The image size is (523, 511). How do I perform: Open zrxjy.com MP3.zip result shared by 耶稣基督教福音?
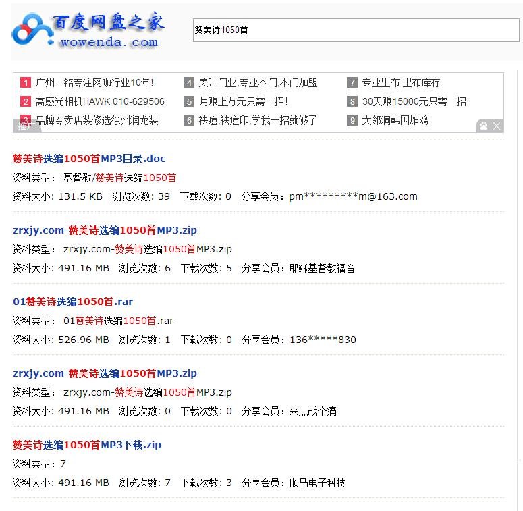105,230
